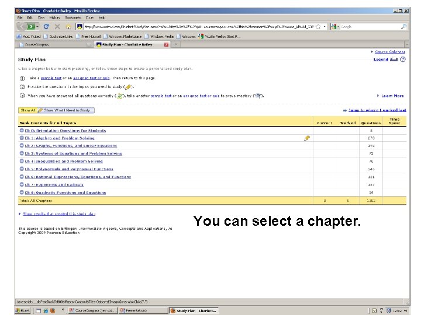Select the Show All filter button
Screen dimensions: 421x315
click(28, 110)
